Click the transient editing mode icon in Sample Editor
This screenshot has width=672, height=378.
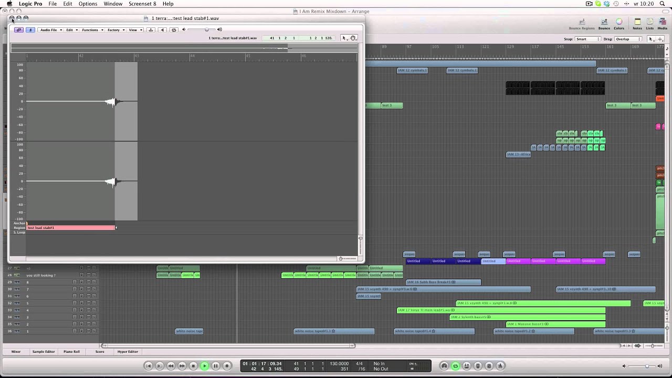(x=151, y=30)
